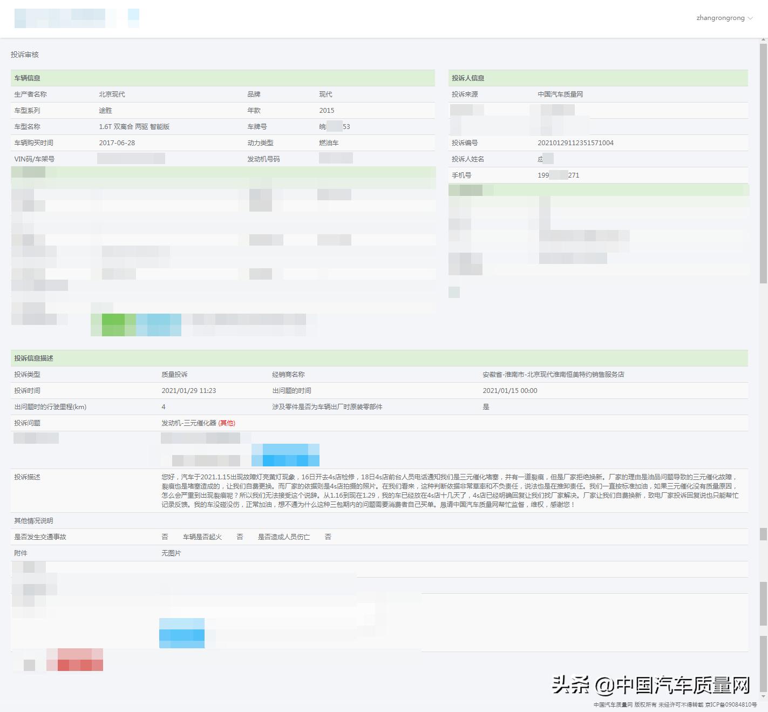Select the masked phone number 199...271

coord(558,175)
